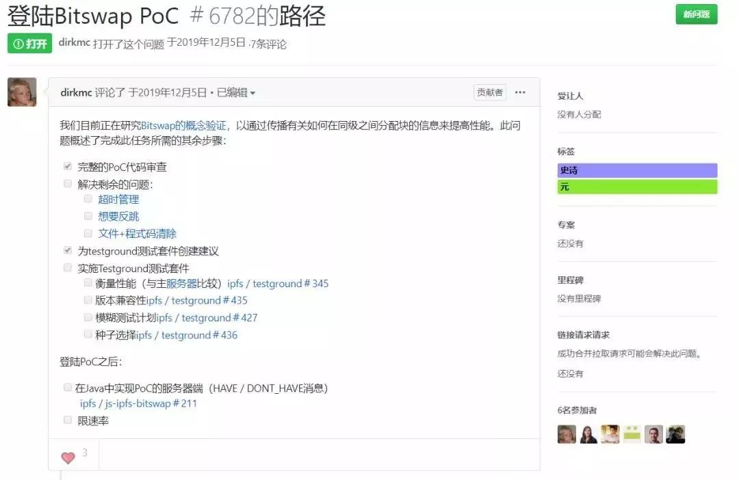The image size is (739, 480).
Task: Toggle 解决剩余的问题 checkbox
Action: coord(68,183)
